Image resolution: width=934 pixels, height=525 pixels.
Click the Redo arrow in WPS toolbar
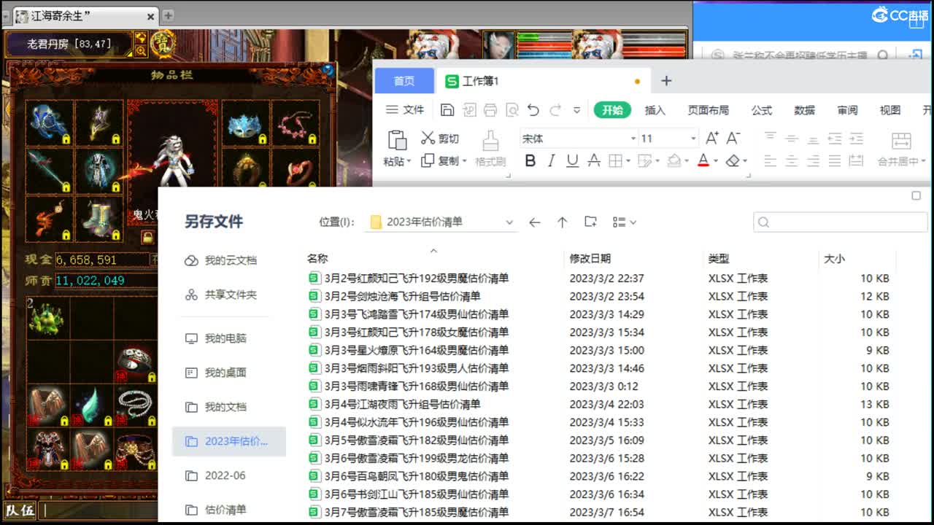(555, 110)
